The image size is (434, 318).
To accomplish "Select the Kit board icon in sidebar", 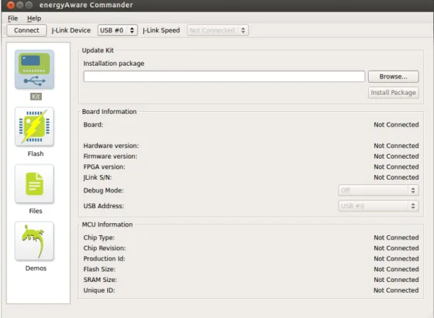I will 34,69.
